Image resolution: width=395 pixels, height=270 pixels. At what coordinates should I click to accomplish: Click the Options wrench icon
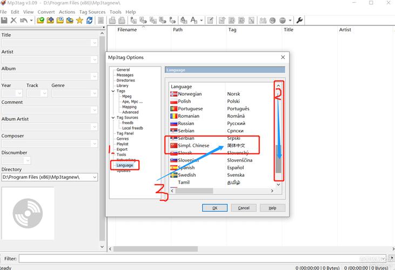coord(299,20)
